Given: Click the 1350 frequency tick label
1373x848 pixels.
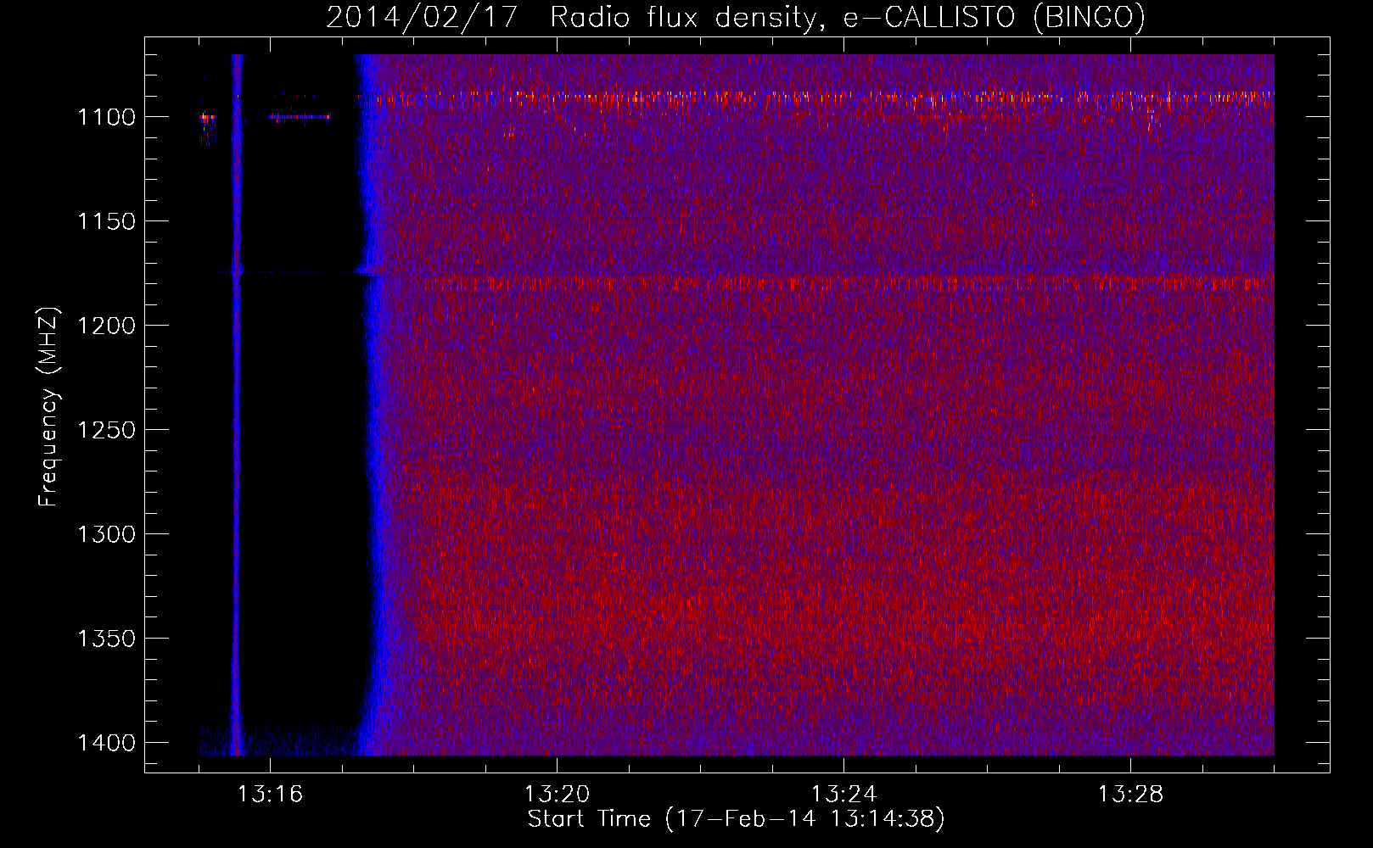Looking at the screenshot, I should click(x=107, y=639).
